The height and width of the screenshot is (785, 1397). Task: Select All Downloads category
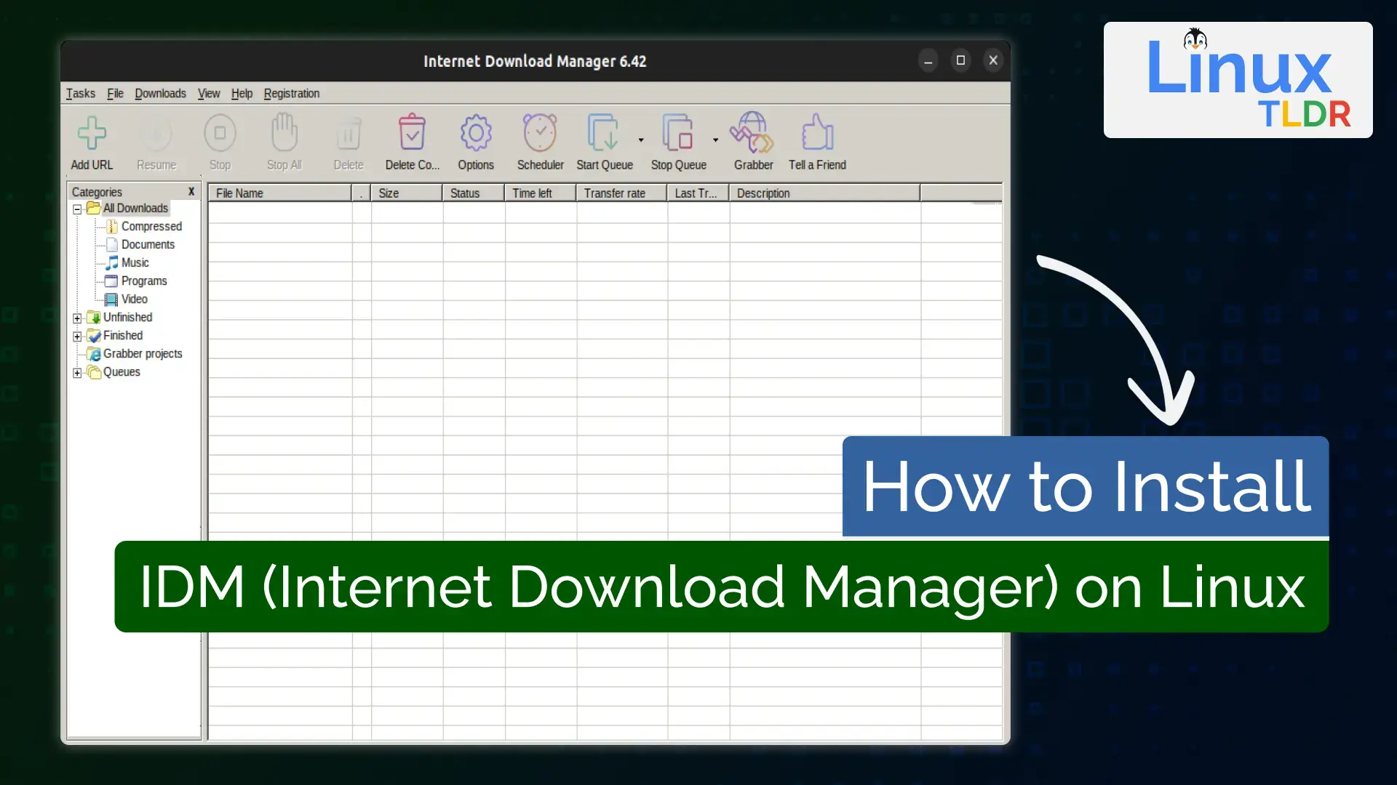tap(135, 208)
